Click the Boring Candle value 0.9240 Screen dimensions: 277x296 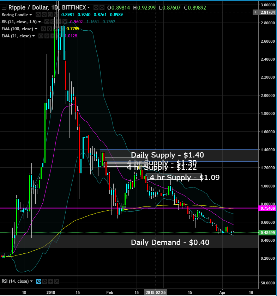pyautogui.click(x=84, y=15)
